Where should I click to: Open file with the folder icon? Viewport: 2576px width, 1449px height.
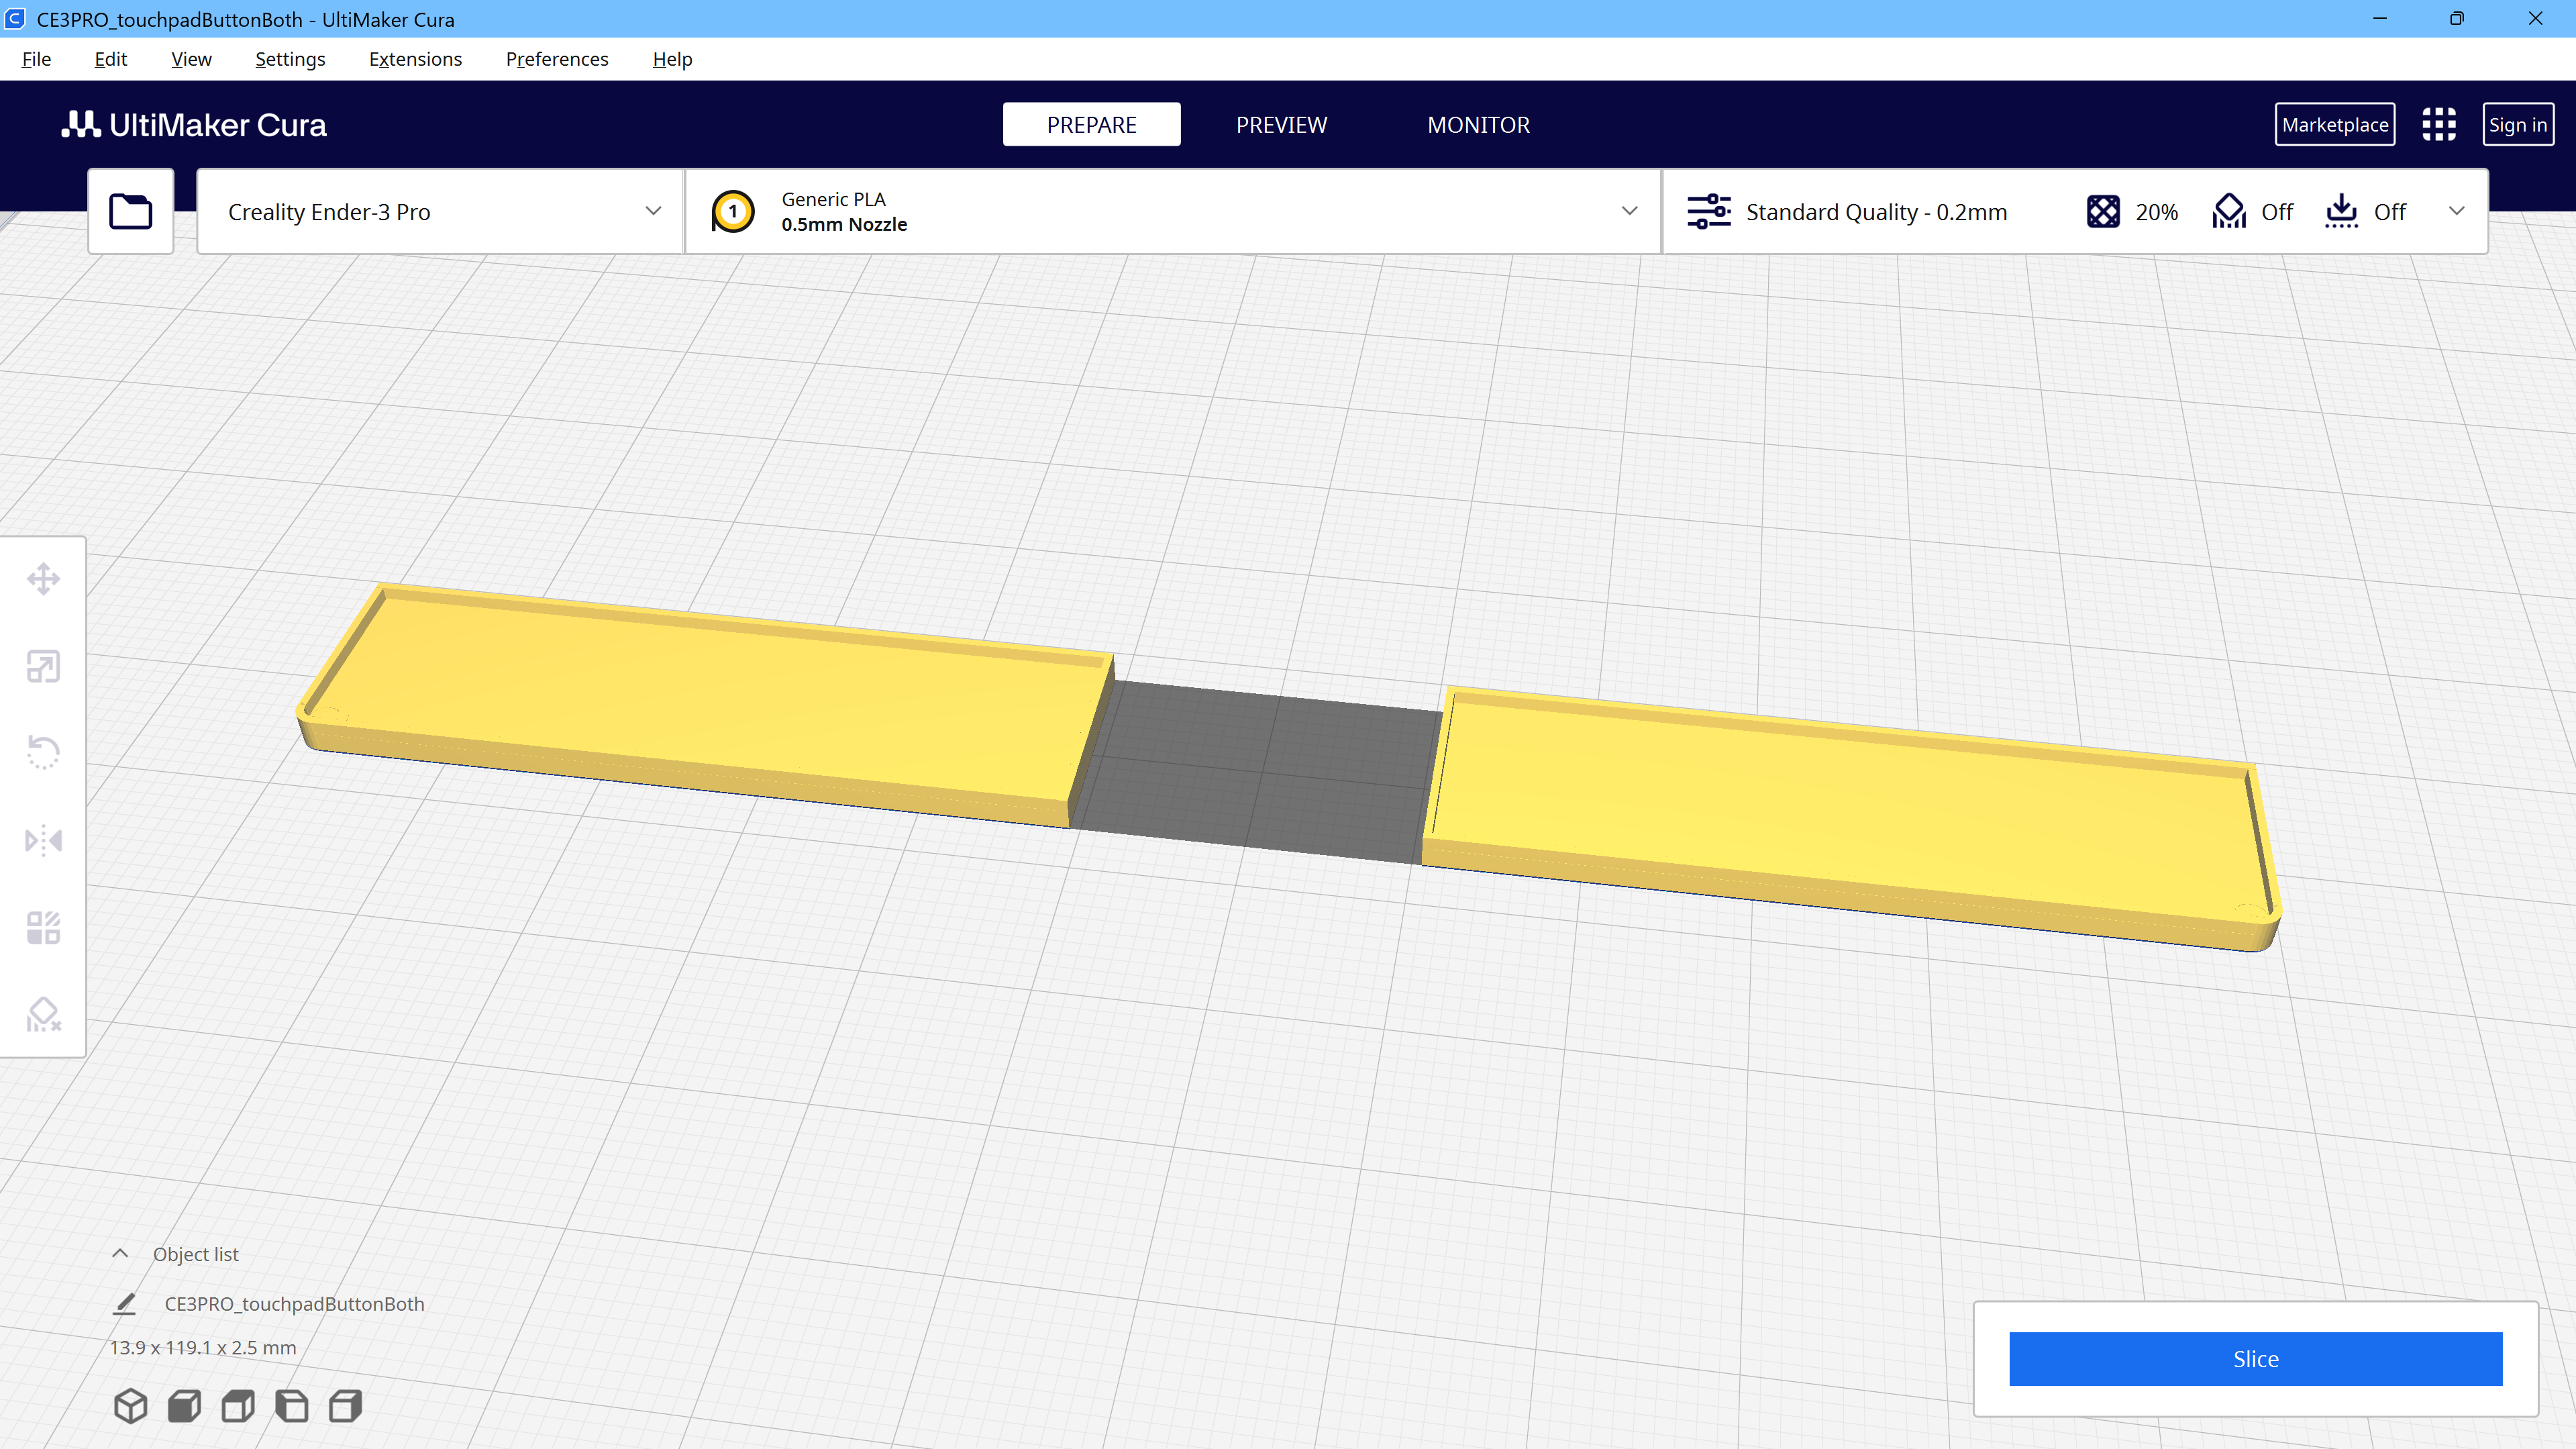[x=130, y=211]
